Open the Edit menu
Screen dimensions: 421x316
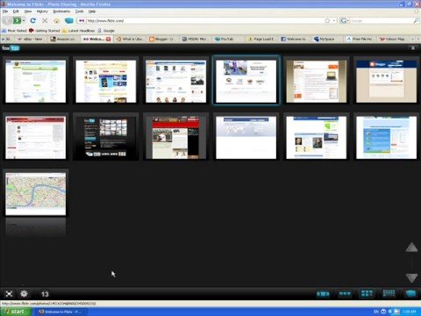(x=16, y=11)
